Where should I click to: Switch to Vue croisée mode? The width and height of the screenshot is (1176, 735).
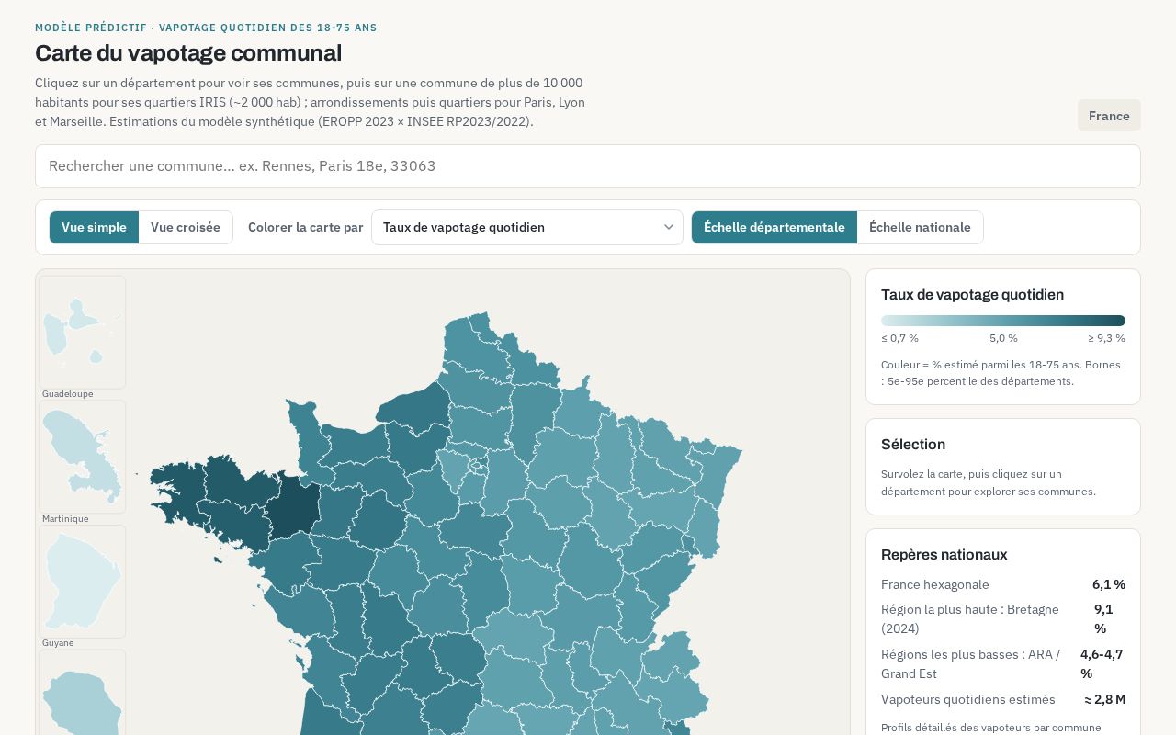pos(186,228)
